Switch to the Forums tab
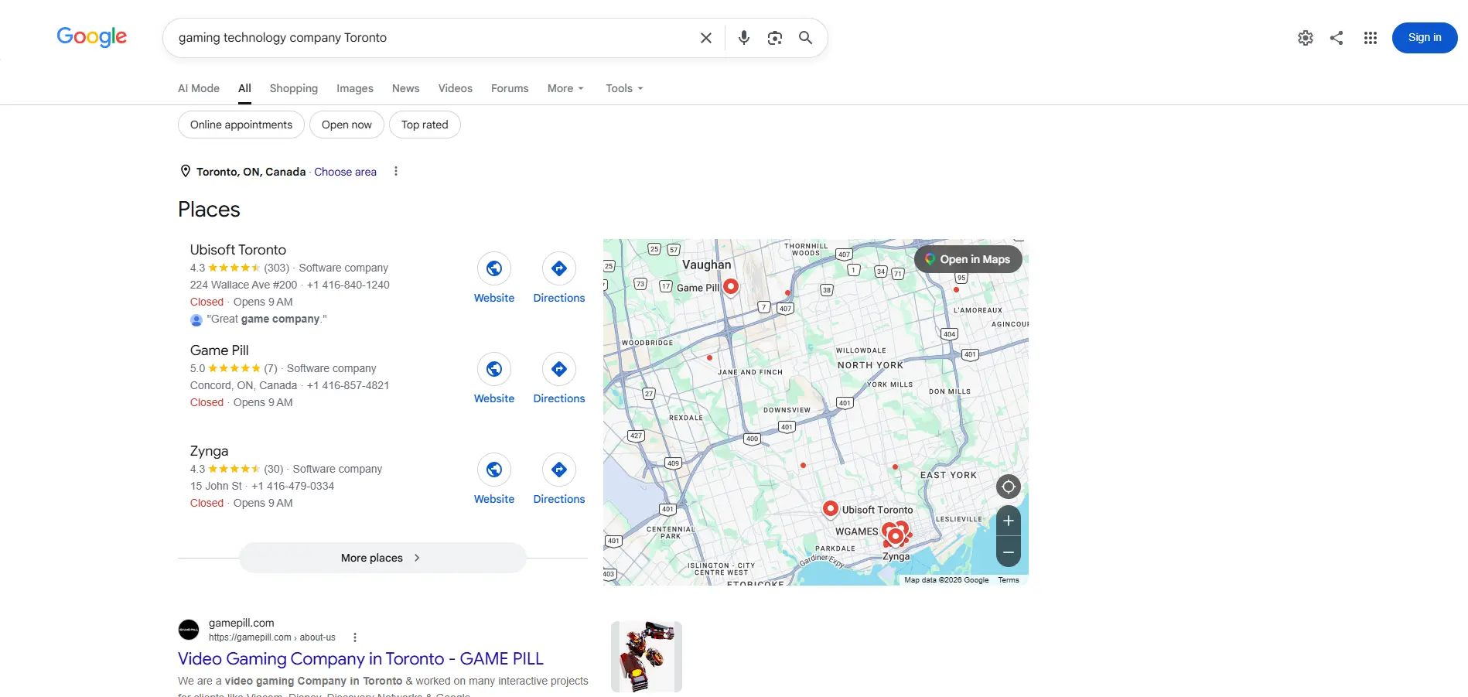This screenshot has width=1468, height=697. (x=510, y=88)
